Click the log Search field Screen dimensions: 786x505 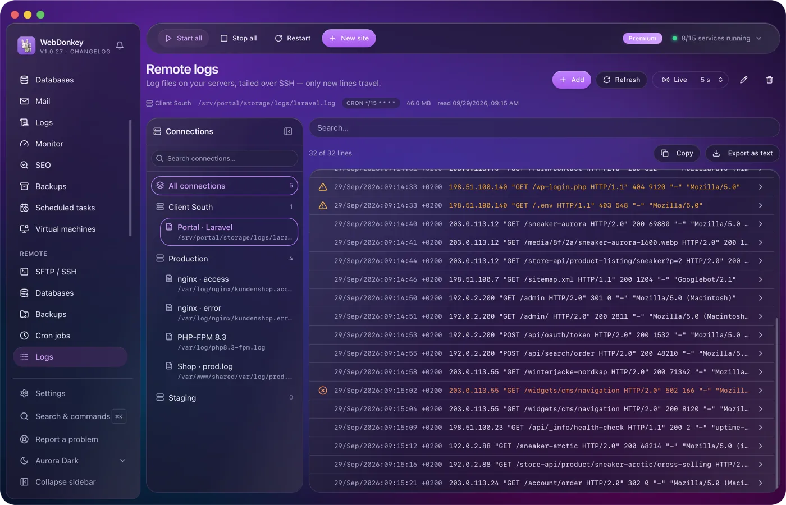tap(544, 128)
